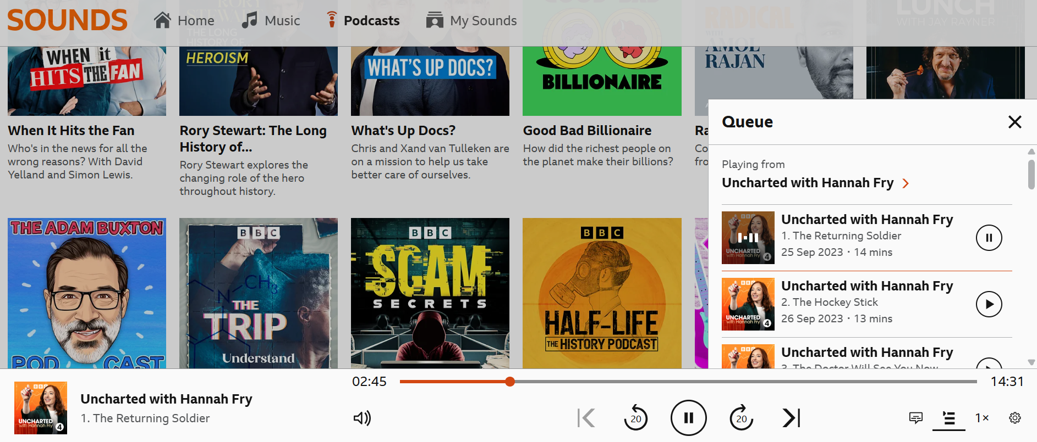Viewport: 1037px width, 442px height.
Task: Open Uncharted with Hannah Fry series link in Queue
Action: coord(815,183)
